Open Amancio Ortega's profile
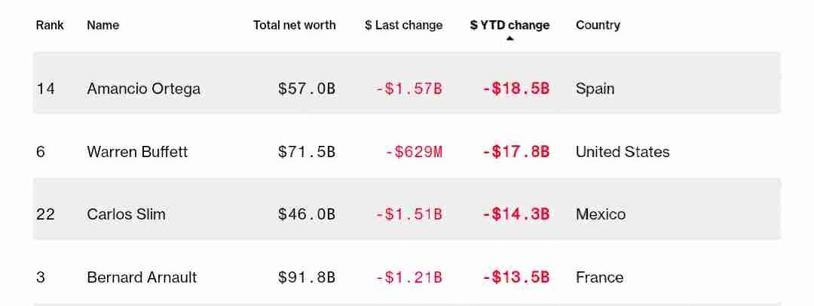 [143, 89]
